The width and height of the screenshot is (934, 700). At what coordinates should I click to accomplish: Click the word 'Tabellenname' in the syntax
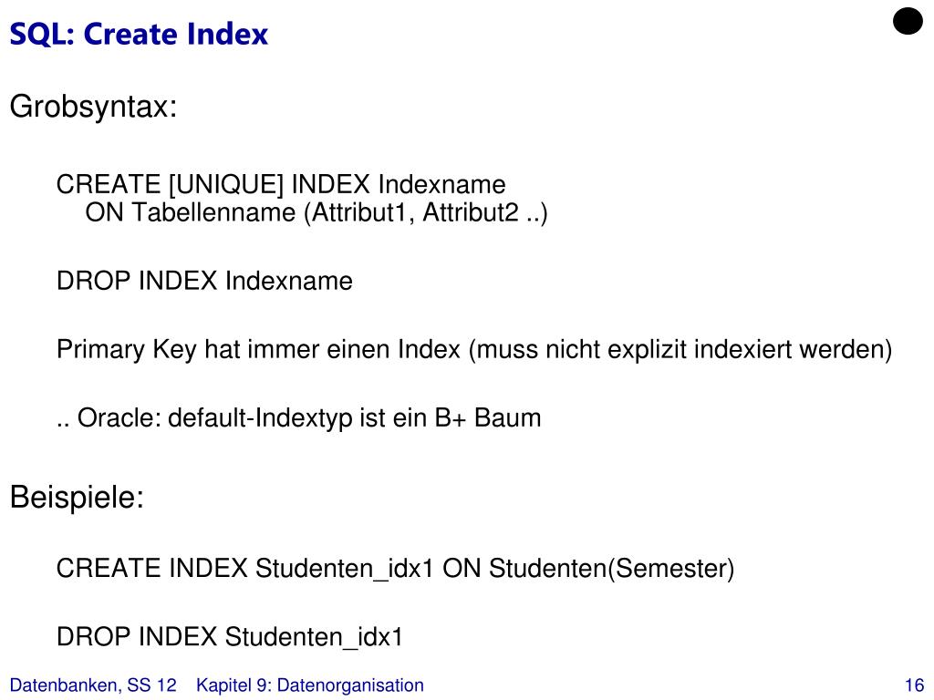(x=213, y=212)
